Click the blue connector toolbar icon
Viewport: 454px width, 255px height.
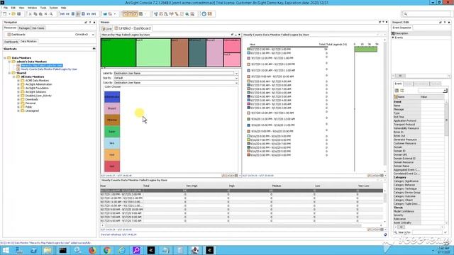point(105,14)
